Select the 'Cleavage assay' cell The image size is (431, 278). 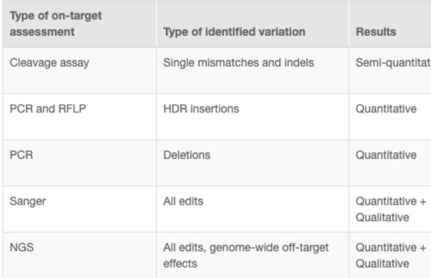[49, 62]
